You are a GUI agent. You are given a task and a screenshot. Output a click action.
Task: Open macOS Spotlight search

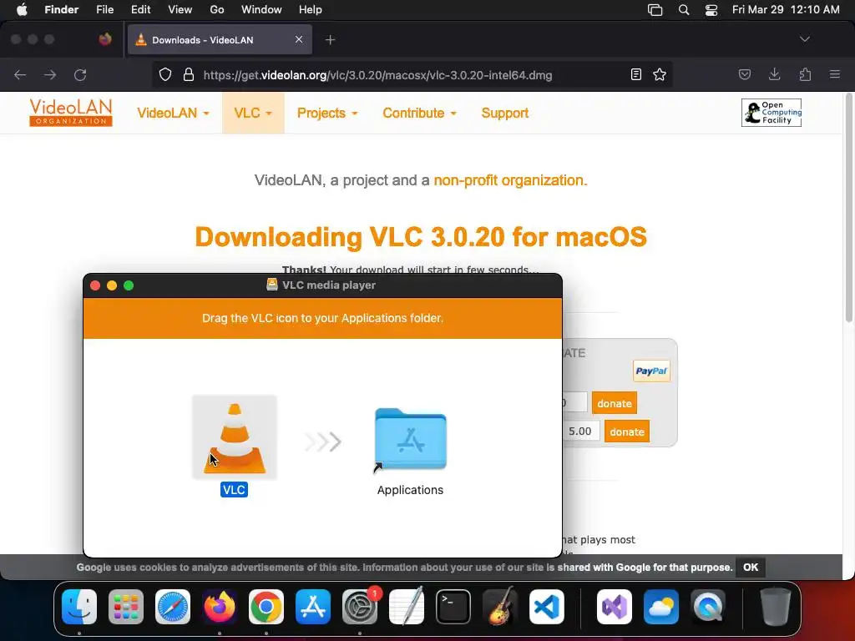click(x=683, y=10)
